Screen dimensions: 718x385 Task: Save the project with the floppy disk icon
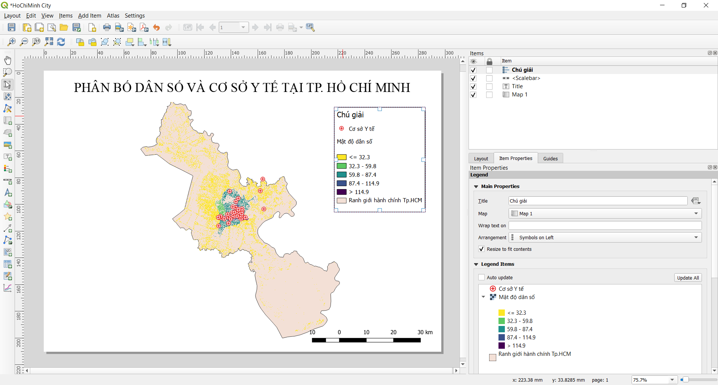point(12,27)
